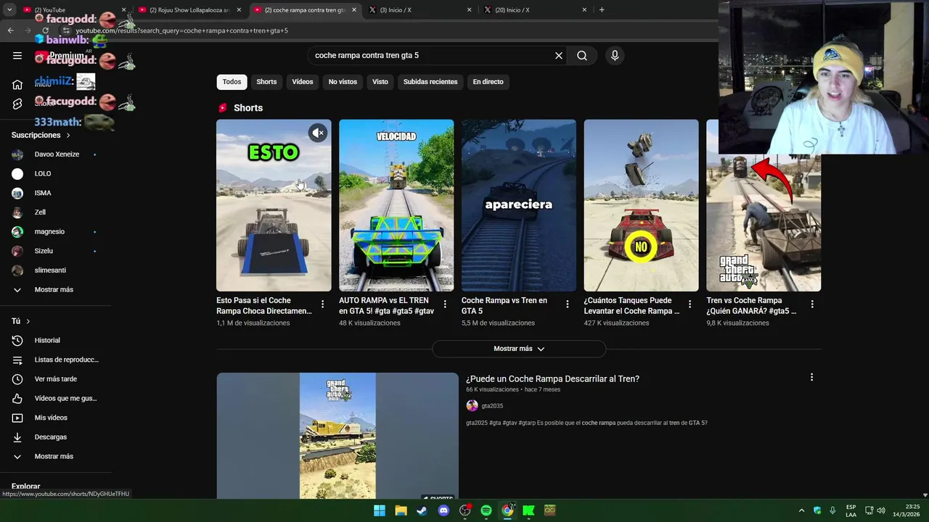Open Listas de reproducción in sidebar

click(x=55, y=360)
